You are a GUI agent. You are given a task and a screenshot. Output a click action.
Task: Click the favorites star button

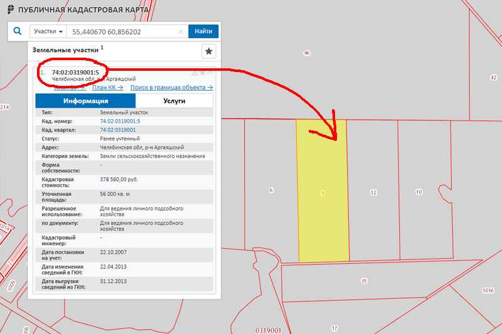pos(208,51)
